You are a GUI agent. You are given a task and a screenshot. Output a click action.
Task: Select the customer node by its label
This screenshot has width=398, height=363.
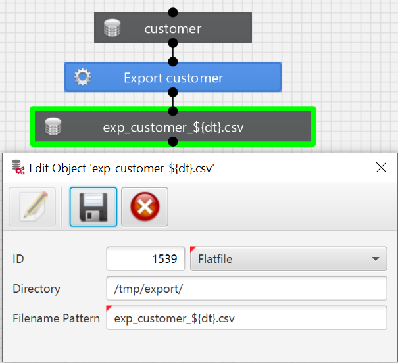173,29
